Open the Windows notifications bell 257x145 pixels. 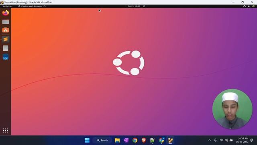coord(252,140)
